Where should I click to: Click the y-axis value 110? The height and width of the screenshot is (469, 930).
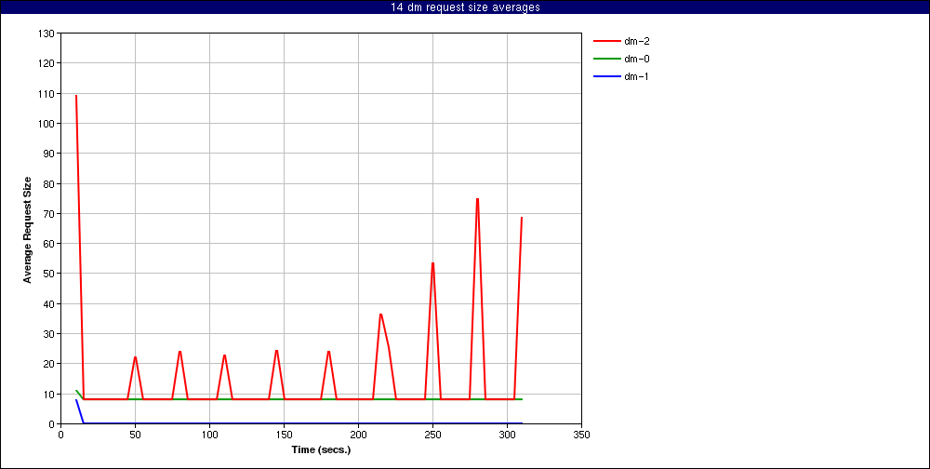(x=48, y=93)
